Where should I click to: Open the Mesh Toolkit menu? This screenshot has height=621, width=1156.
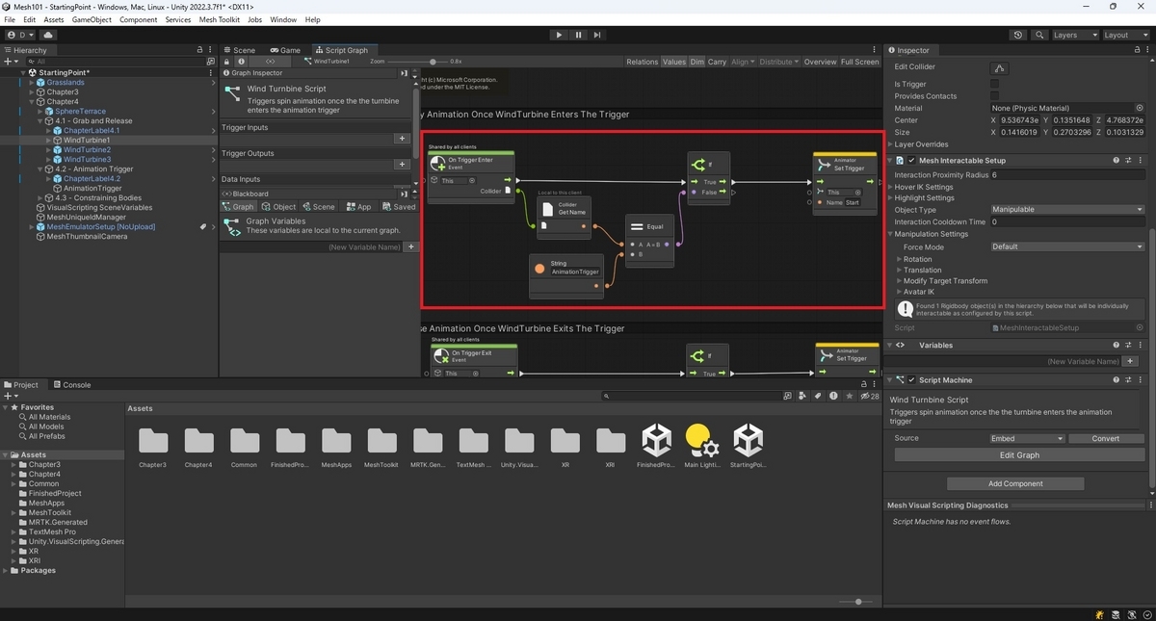pos(220,19)
